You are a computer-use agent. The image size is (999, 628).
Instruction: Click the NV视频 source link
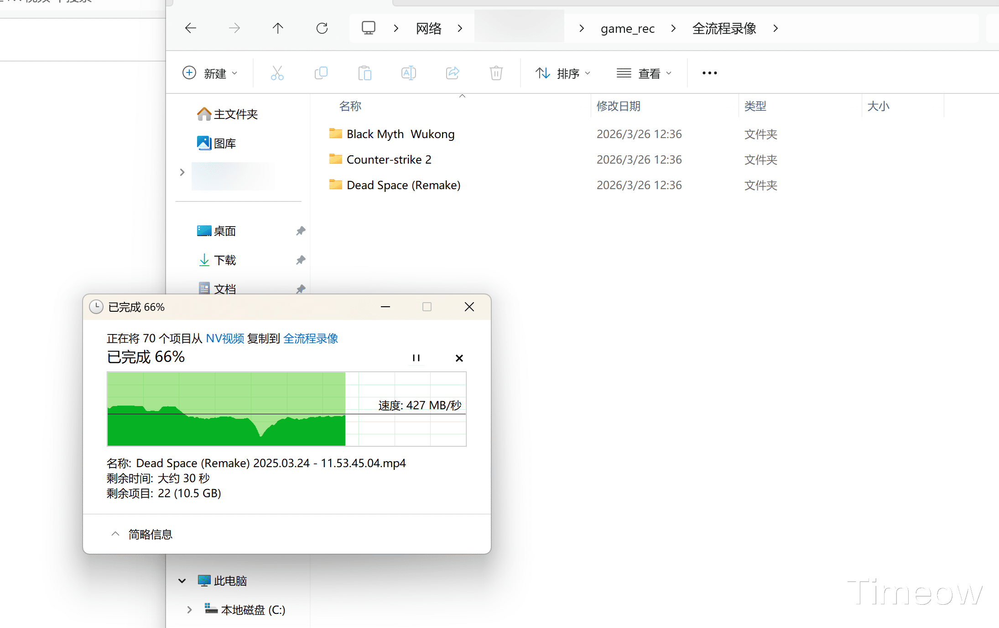pos(225,339)
